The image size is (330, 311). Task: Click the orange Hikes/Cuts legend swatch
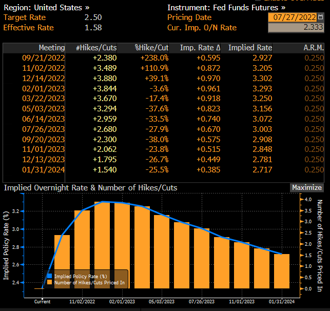click(x=50, y=283)
